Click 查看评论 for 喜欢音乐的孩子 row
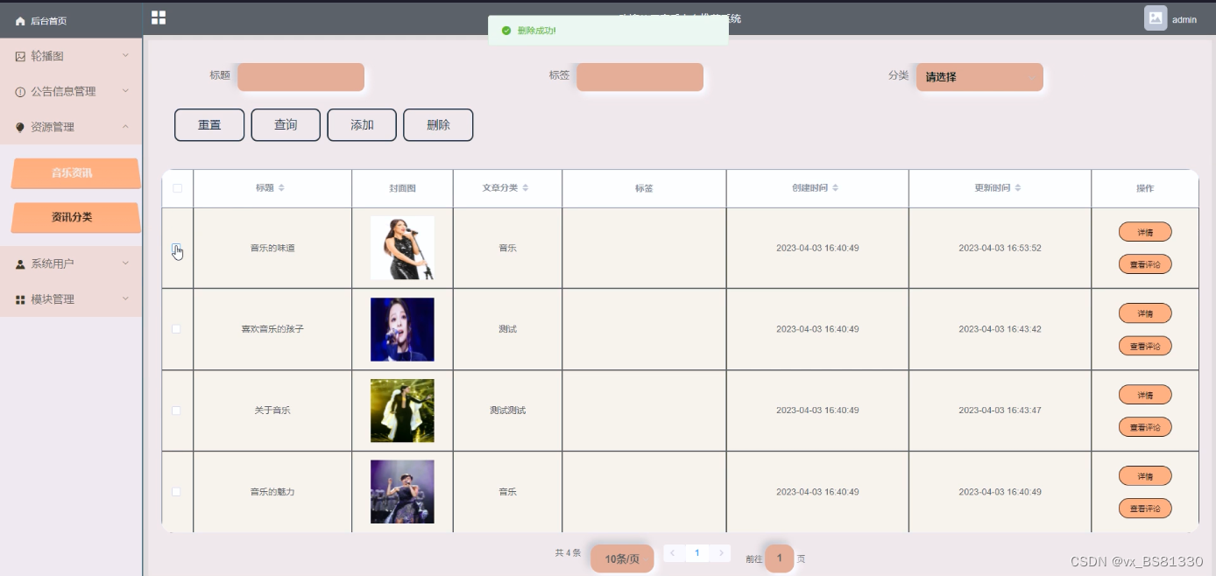Screen dimensions: 1216x576 1145,346
